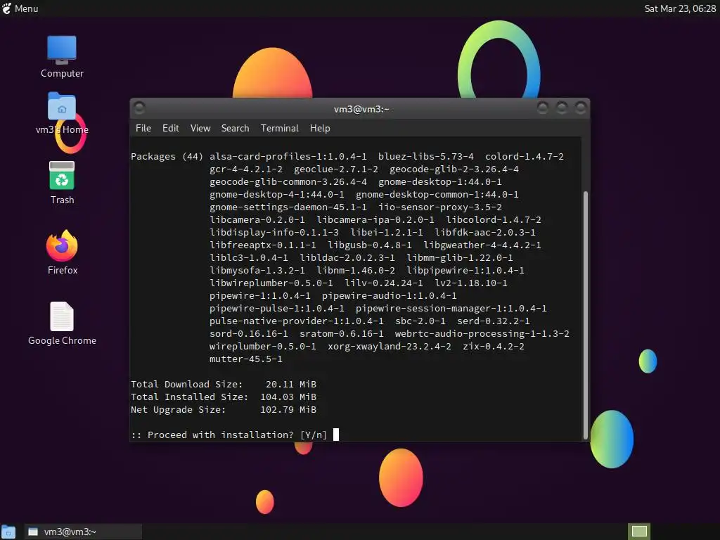Click the 'Packages (44)' text
This screenshot has width=720, height=540.
coord(167,157)
